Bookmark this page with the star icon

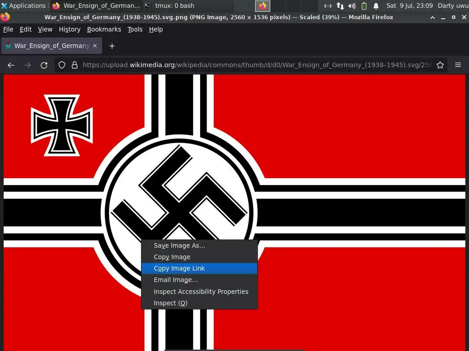[440, 65]
